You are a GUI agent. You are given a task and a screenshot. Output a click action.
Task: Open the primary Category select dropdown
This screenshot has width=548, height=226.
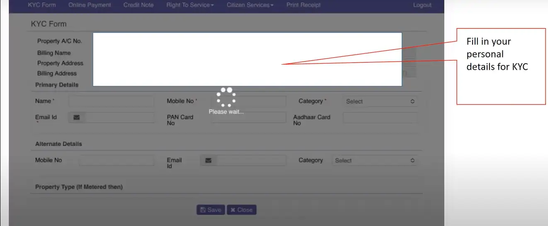click(x=380, y=101)
